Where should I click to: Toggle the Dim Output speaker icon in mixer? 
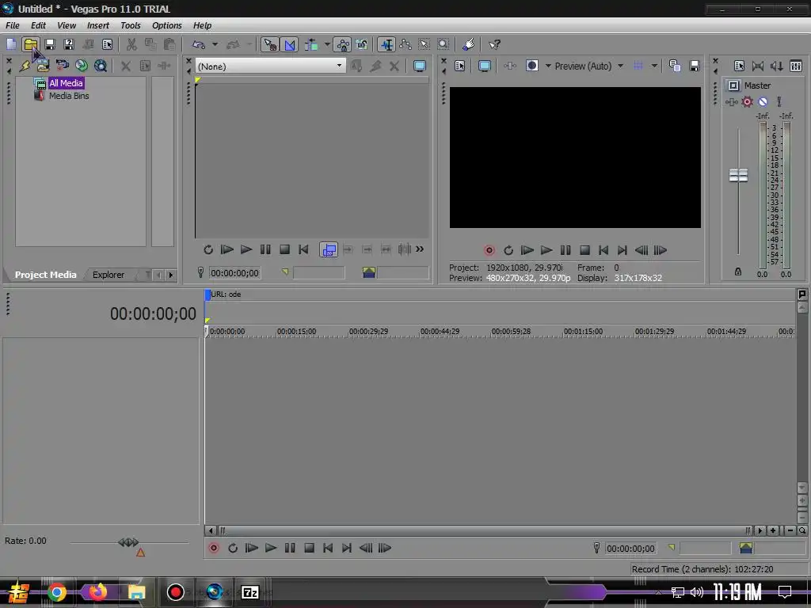[776, 66]
